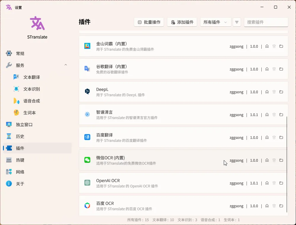Image resolution: width=296 pixels, height=225 pixels.
Task: Open homepage of the 百度翻译 plugin
Action: (x=267, y=137)
